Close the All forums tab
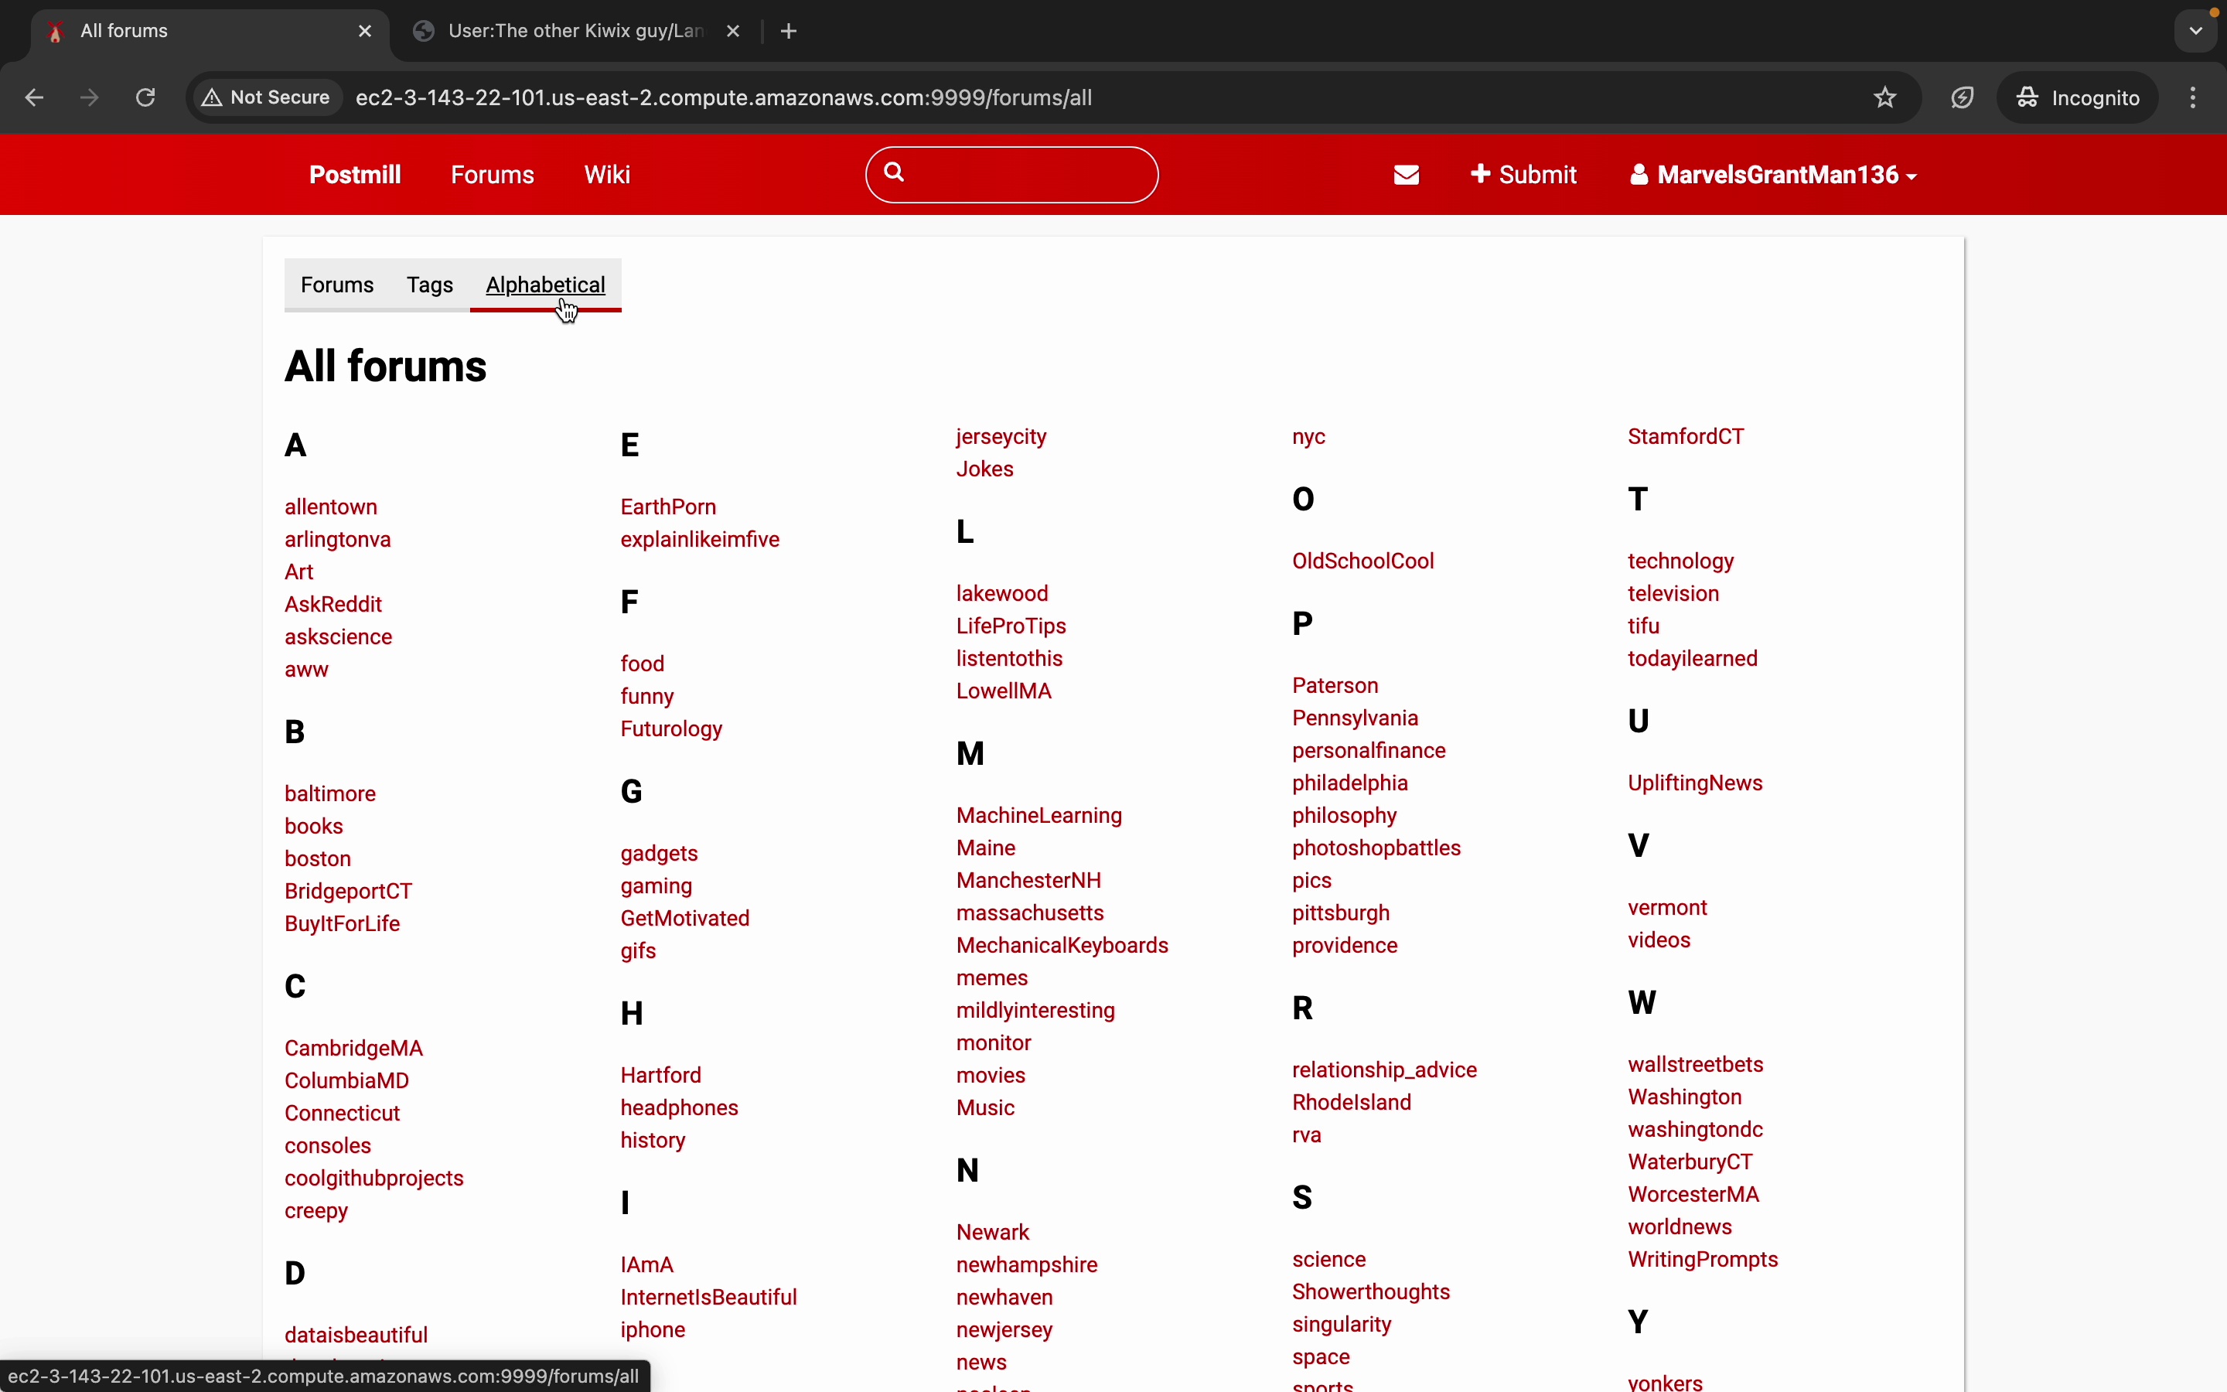Image resolution: width=2227 pixels, height=1392 pixels. coord(365,31)
